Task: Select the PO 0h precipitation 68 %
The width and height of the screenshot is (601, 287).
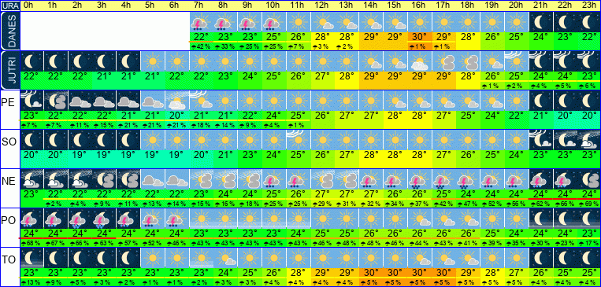Action: click(32, 243)
